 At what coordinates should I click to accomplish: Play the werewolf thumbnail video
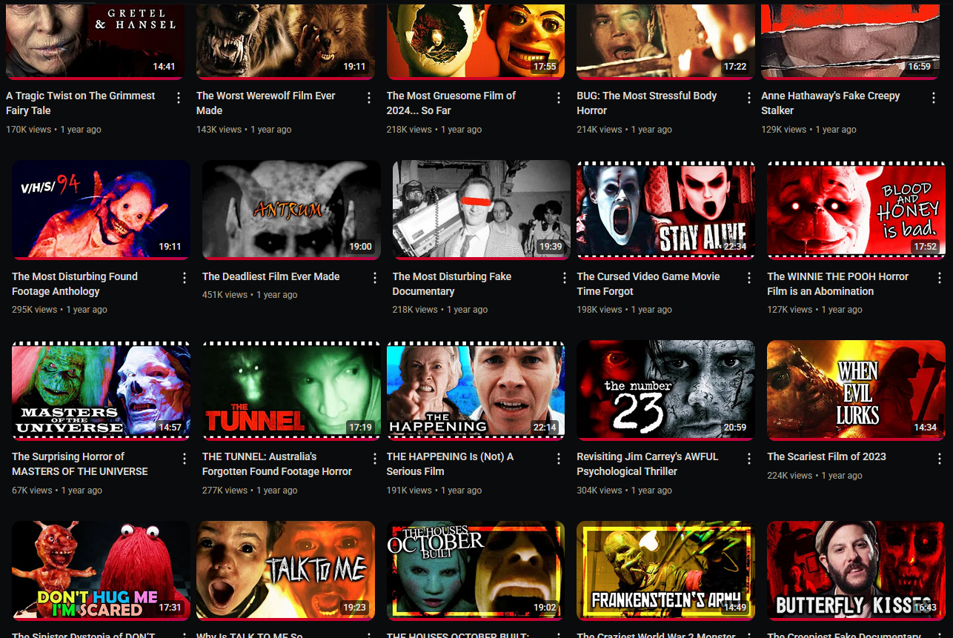pyautogui.click(x=285, y=41)
